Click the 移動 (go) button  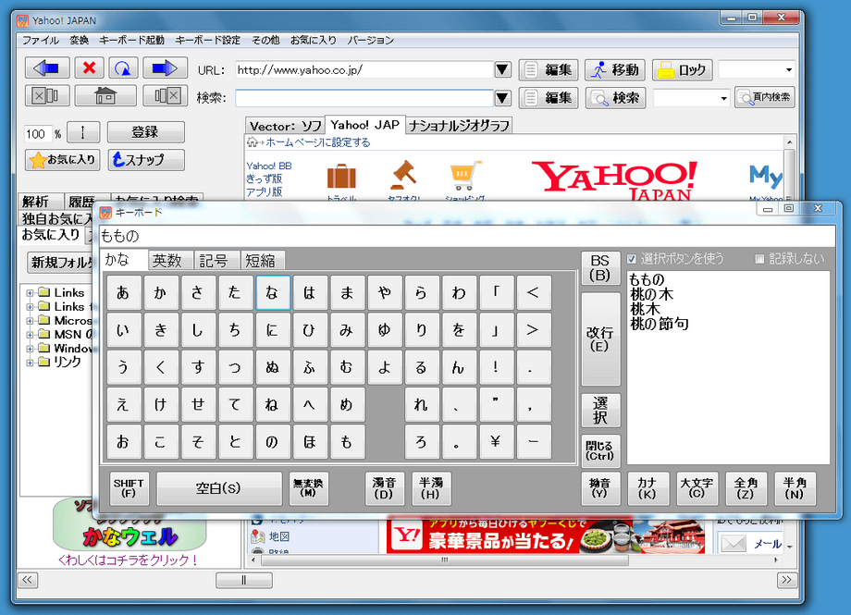(615, 70)
